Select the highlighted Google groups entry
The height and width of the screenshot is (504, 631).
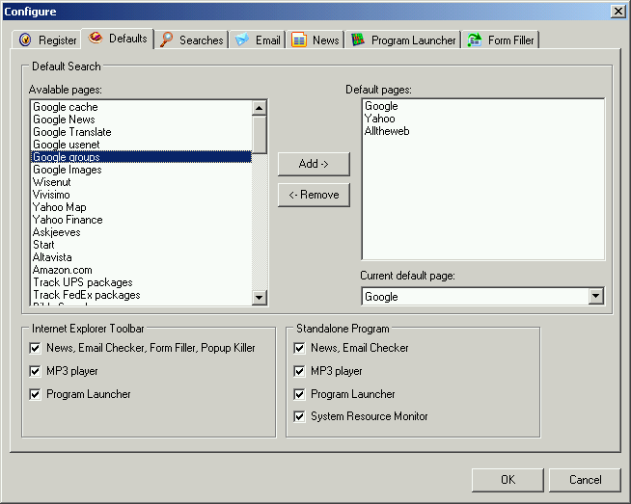(x=141, y=157)
